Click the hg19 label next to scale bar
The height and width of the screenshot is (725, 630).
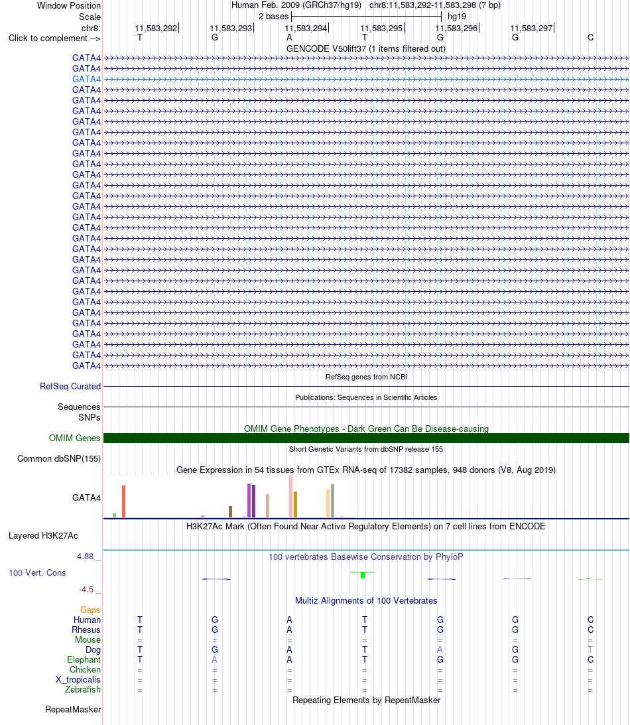tap(457, 16)
